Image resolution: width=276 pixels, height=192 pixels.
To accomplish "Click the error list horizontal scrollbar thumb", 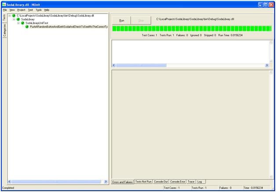I will click(x=141, y=65).
